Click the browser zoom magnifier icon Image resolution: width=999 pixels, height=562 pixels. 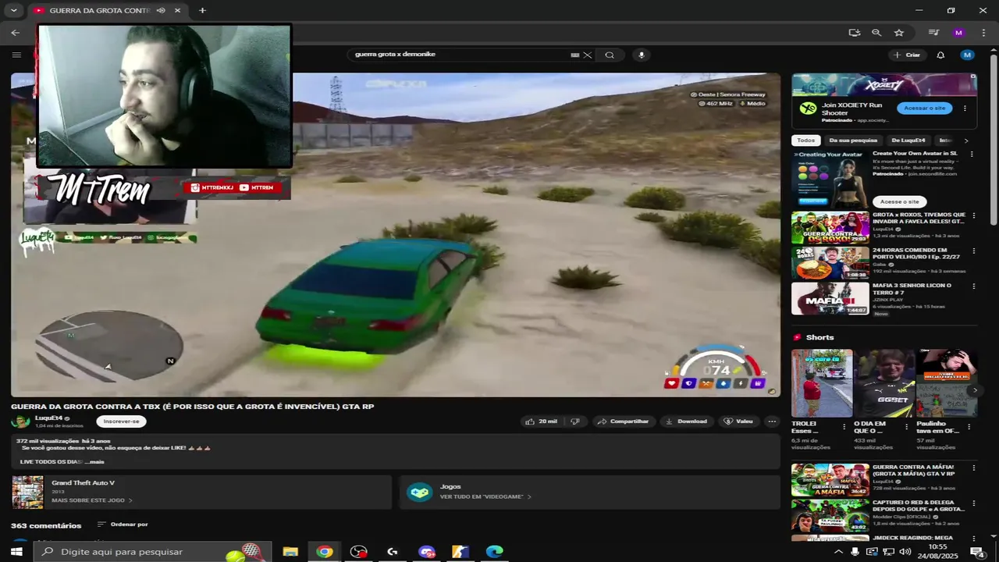876,33
